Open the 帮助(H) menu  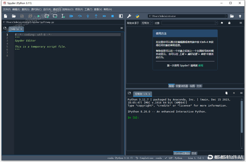[x=108, y=9]
